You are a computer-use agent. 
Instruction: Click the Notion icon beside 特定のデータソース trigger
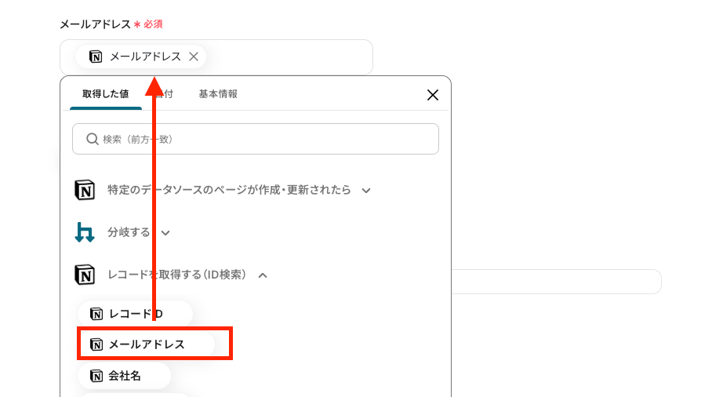pos(85,190)
